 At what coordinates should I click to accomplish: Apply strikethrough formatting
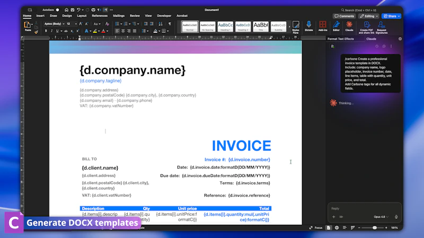click(x=66, y=31)
